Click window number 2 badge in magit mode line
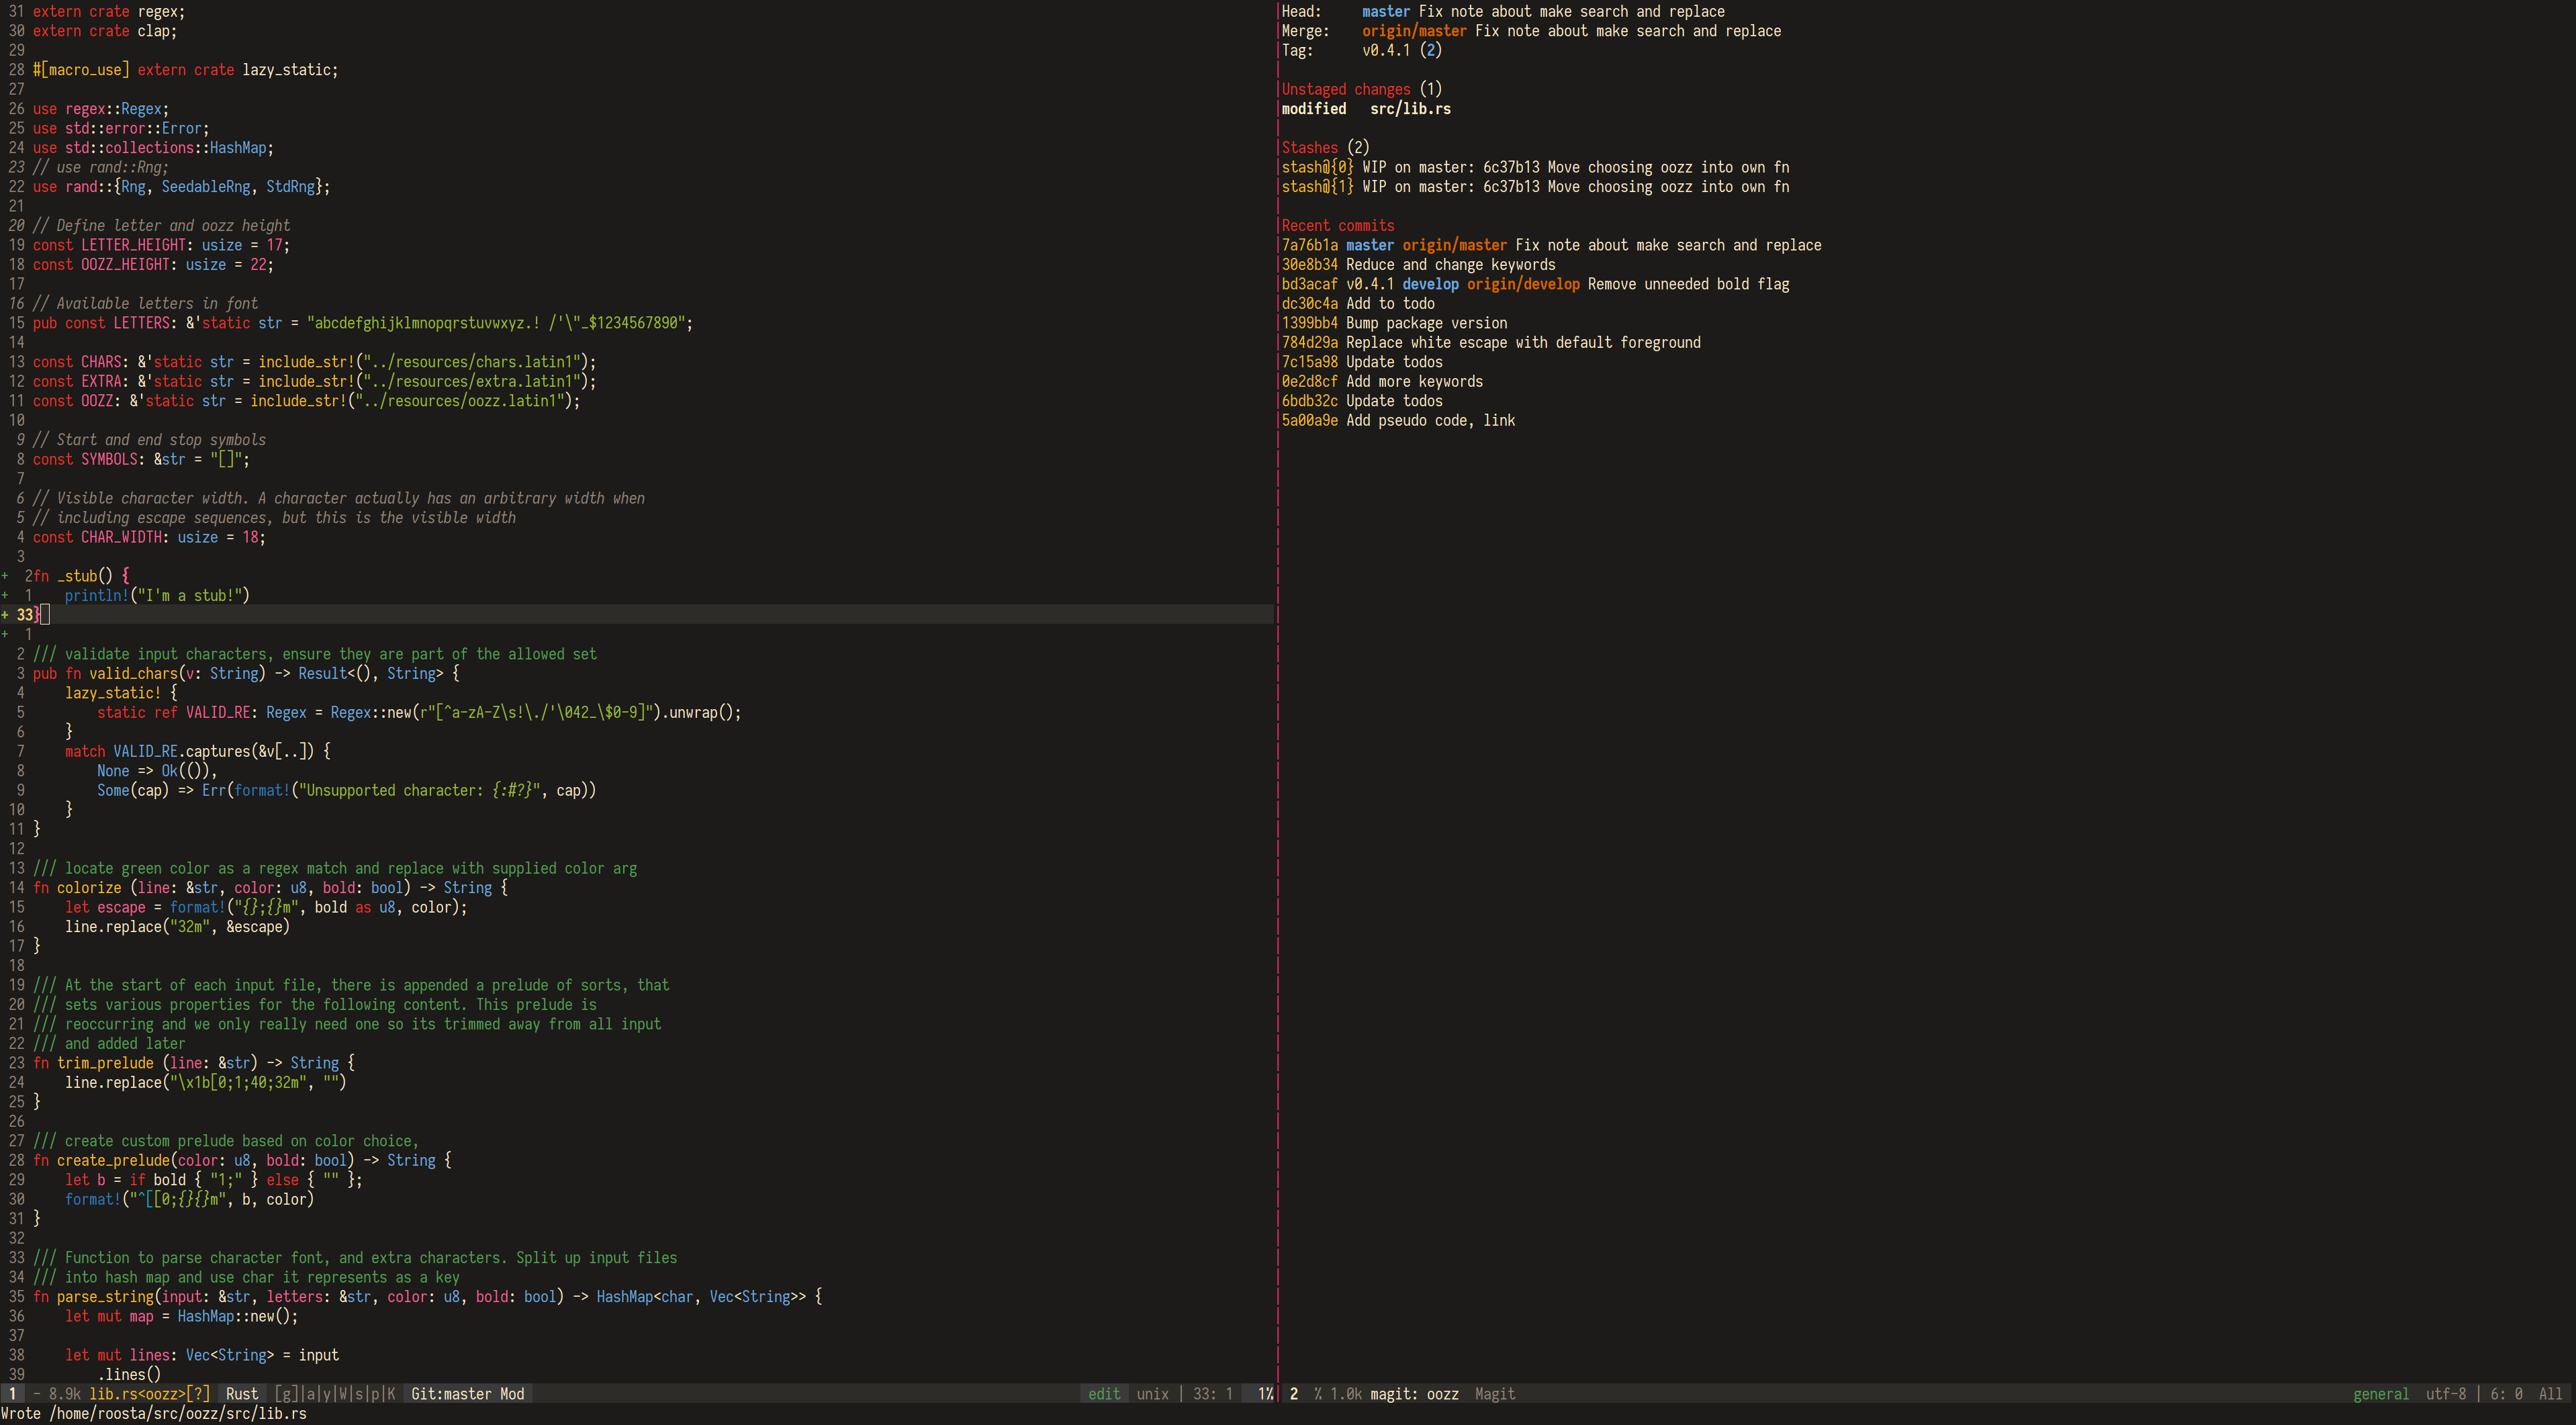The height and width of the screenshot is (1425, 2576). click(1293, 1393)
